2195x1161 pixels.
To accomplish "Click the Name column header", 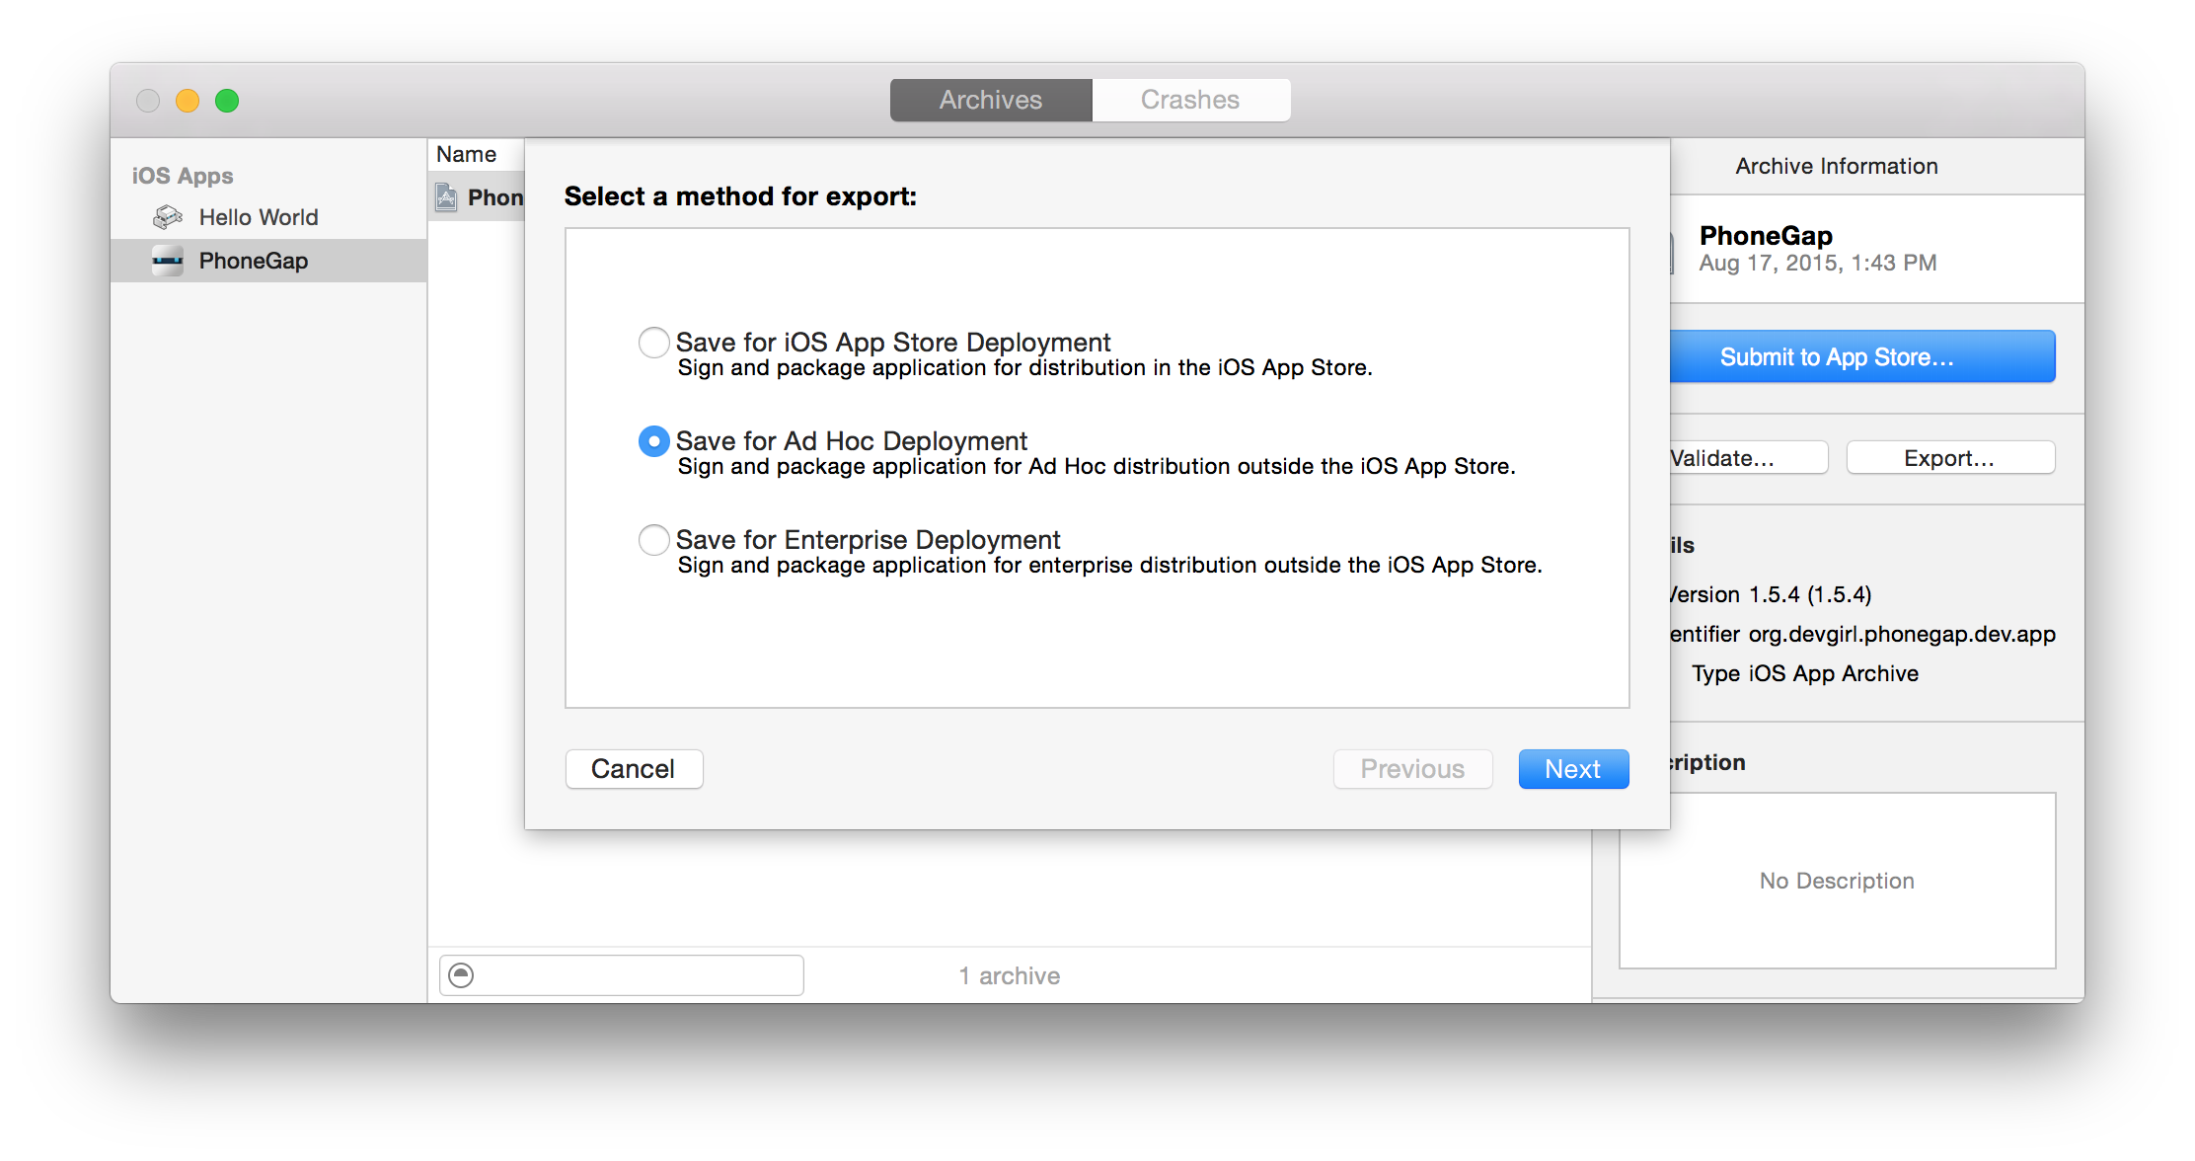I will 477,154.
